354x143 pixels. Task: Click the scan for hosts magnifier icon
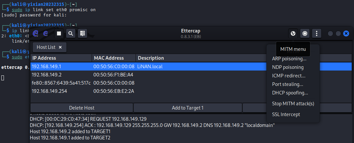(x=71, y=33)
